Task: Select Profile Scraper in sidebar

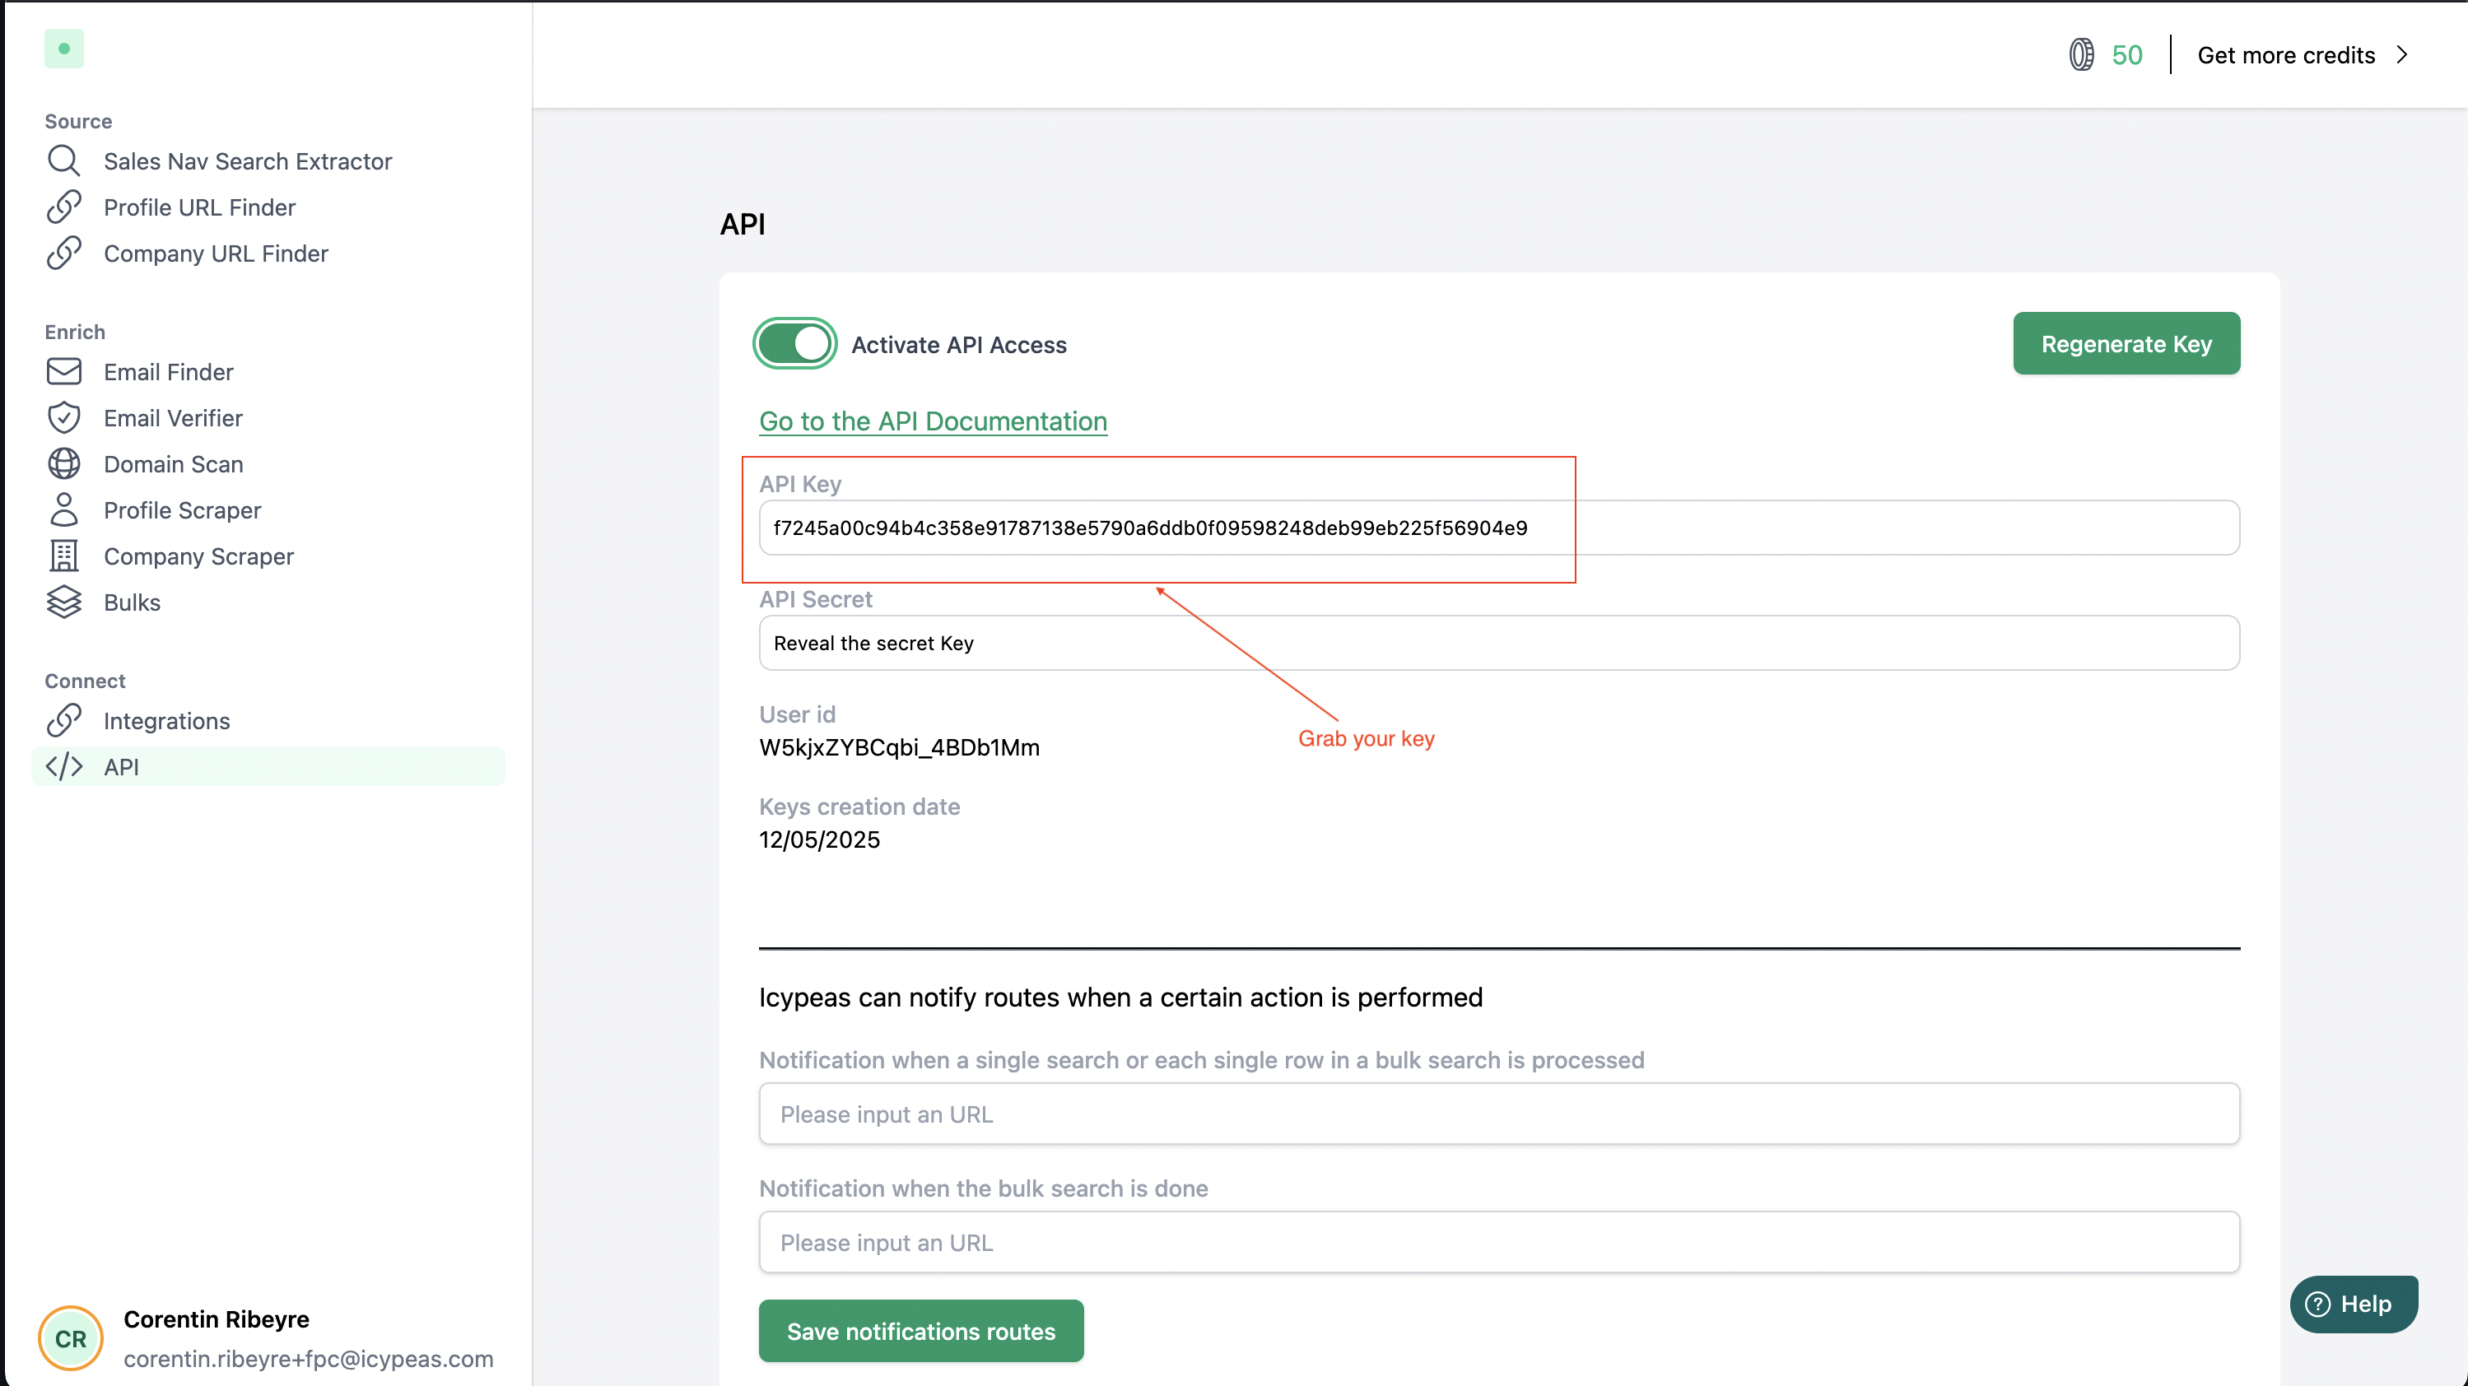Action: click(182, 509)
